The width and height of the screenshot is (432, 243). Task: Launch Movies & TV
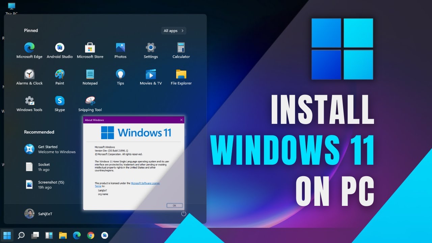coord(151,77)
